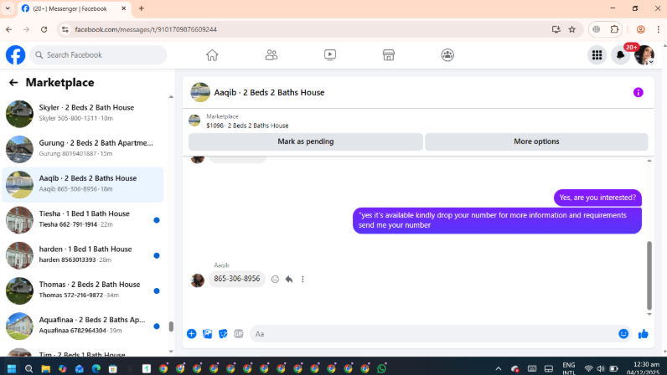The height and width of the screenshot is (375, 667).
Task: Reply to the 865-306-8956 message
Action: click(289, 280)
